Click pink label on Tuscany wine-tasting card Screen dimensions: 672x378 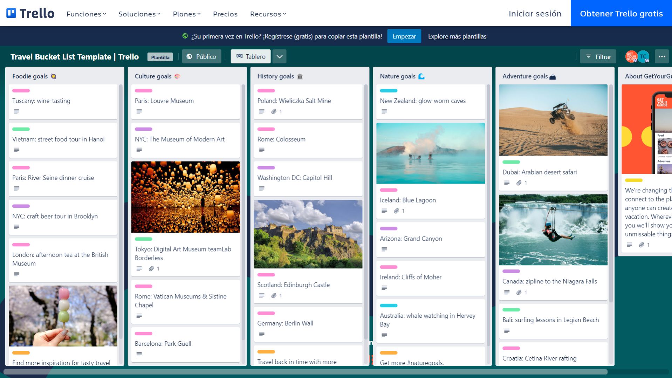21,90
